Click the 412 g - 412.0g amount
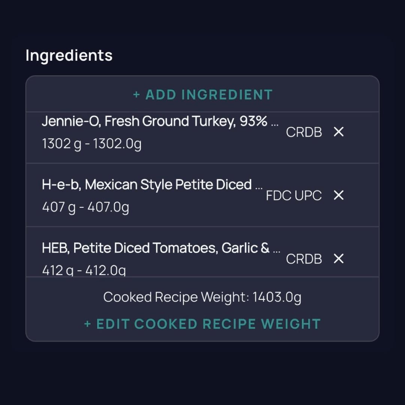The width and height of the screenshot is (405, 405). tap(84, 270)
